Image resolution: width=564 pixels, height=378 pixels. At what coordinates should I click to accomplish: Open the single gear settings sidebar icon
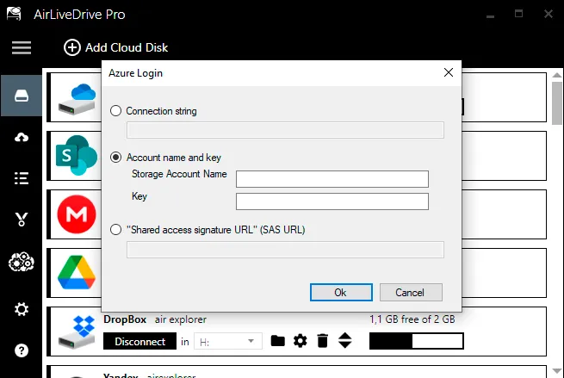22,309
